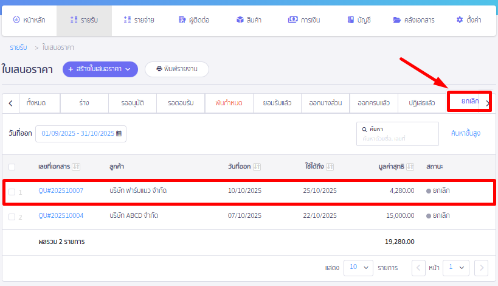Check the row for QU#202510007

click(x=12, y=192)
